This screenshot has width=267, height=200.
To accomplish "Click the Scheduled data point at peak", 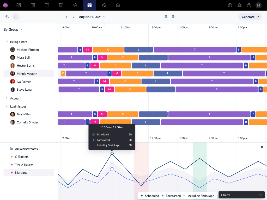I will click(x=112, y=153).
